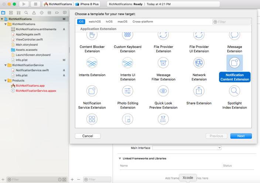Open the RichNotifications scheme selector
Screen dimensions: 260x183
pyautogui.click(x=58, y=4)
